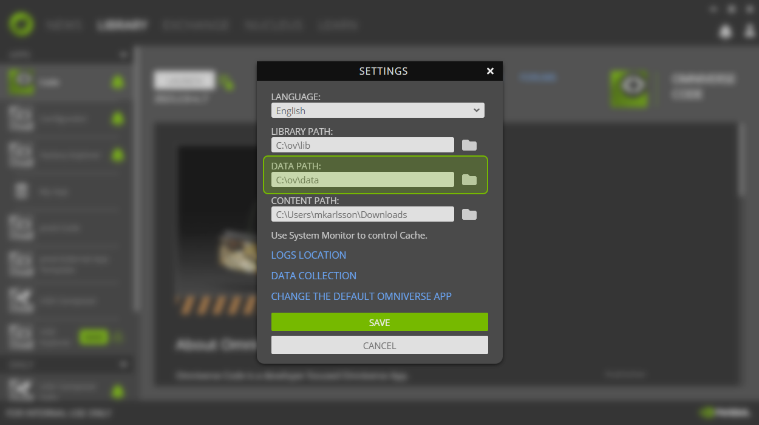Browse for a Data Path folder
Screen dimensions: 759x425
tap(469, 180)
